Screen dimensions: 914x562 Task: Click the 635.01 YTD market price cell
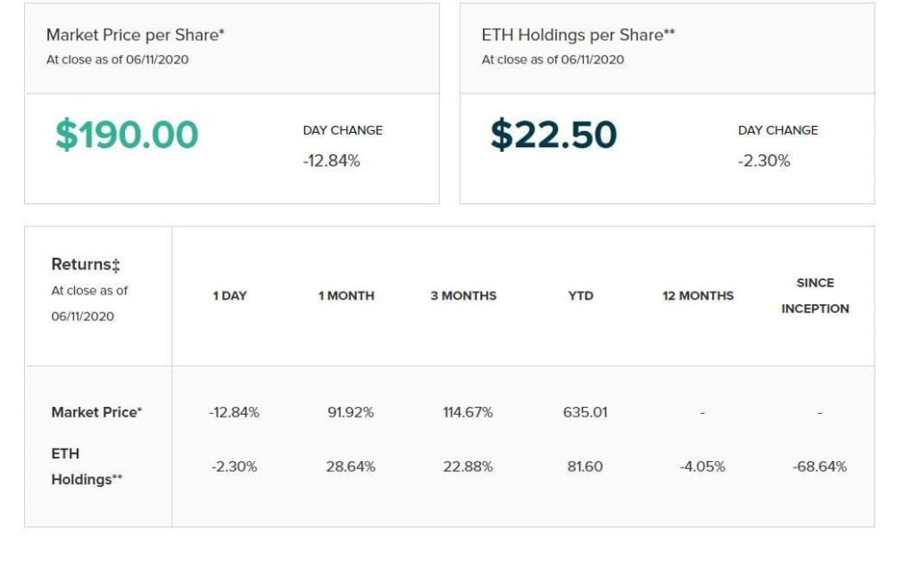coord(586,412)
